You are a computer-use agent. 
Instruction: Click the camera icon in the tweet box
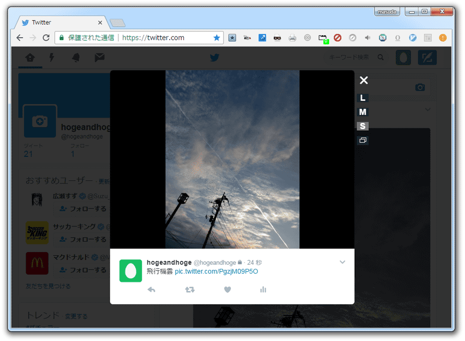coord(420,87)
